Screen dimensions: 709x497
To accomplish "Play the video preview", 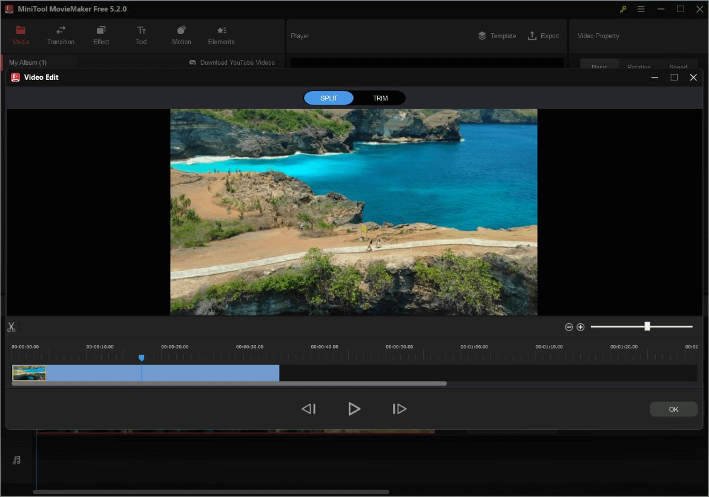I will [x=355, y=409].
